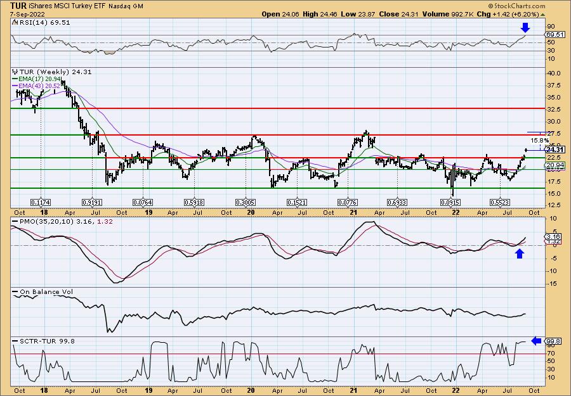Click the Low 23.87 value

point(358,14)
